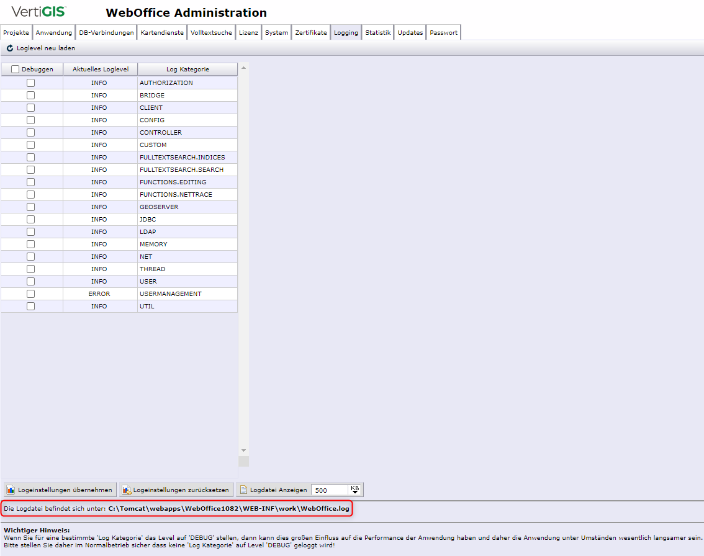
Task: Click the ERROR loglevel cell
Action: pos(99,294)
